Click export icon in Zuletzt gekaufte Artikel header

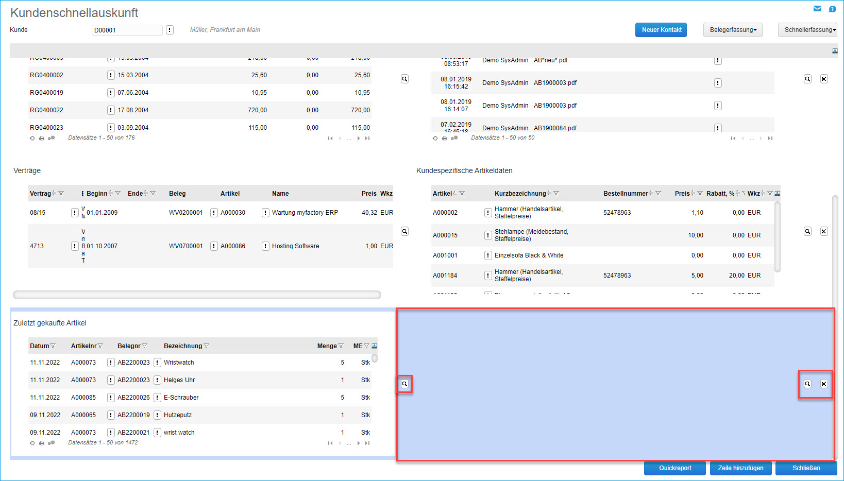click(x=375, y=346)
